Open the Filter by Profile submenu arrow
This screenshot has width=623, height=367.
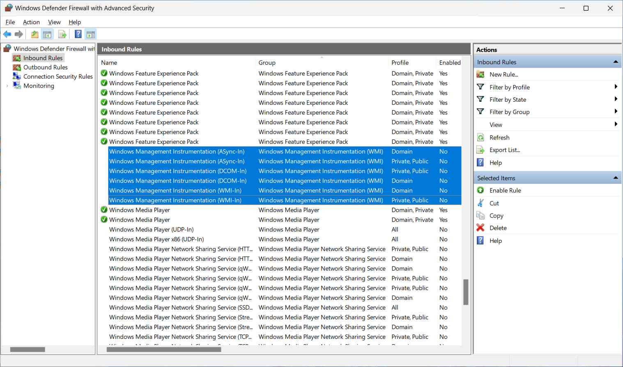pyautogui.click(x=616, y=87)
